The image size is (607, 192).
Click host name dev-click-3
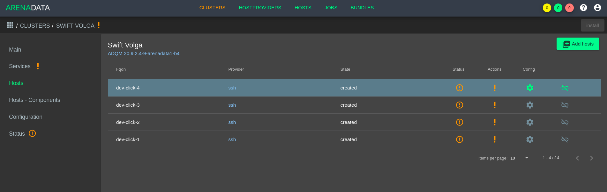tap(128, 105)
